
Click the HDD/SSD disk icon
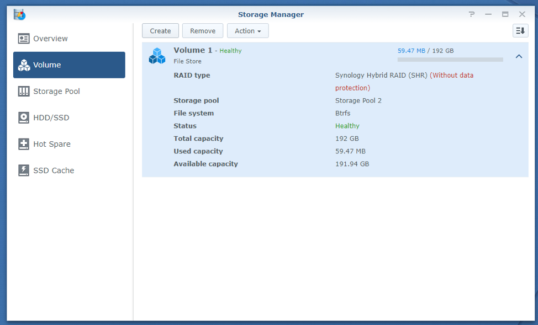24,118
